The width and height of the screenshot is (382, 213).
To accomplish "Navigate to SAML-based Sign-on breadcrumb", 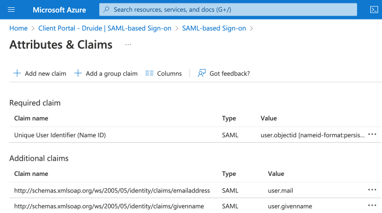I will (x=214, y=28).
